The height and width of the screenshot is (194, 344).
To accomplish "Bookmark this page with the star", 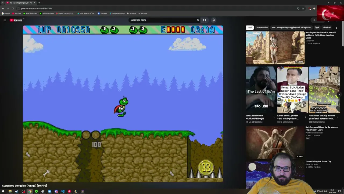I will pyautogui.click(x=303, y=8).
